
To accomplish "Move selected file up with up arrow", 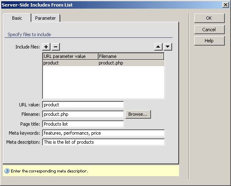I will pos(158,47).
